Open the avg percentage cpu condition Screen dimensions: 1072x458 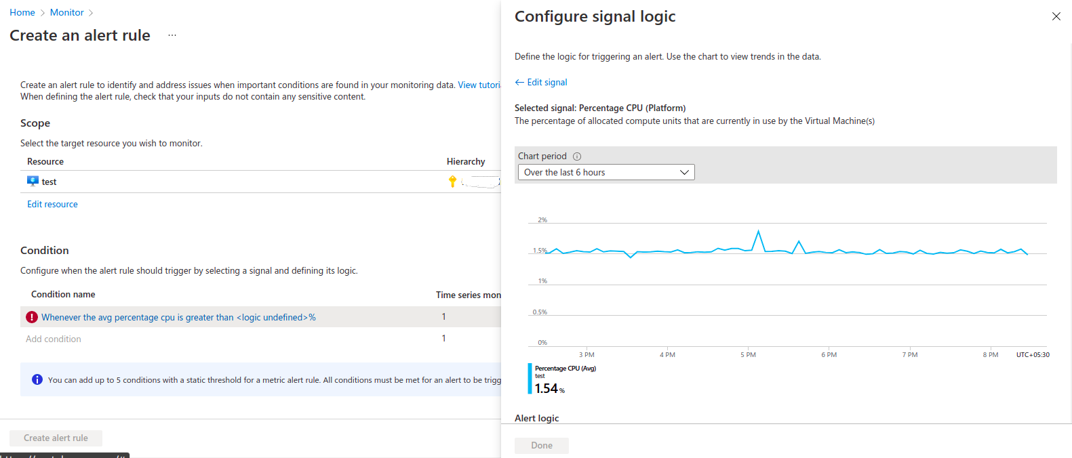coord(178,317)
